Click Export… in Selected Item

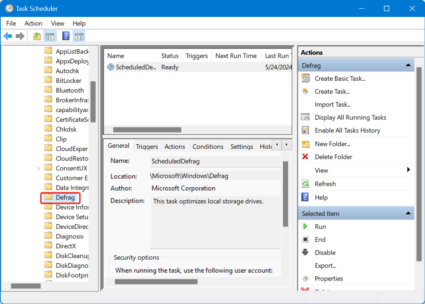coord(325,266)
